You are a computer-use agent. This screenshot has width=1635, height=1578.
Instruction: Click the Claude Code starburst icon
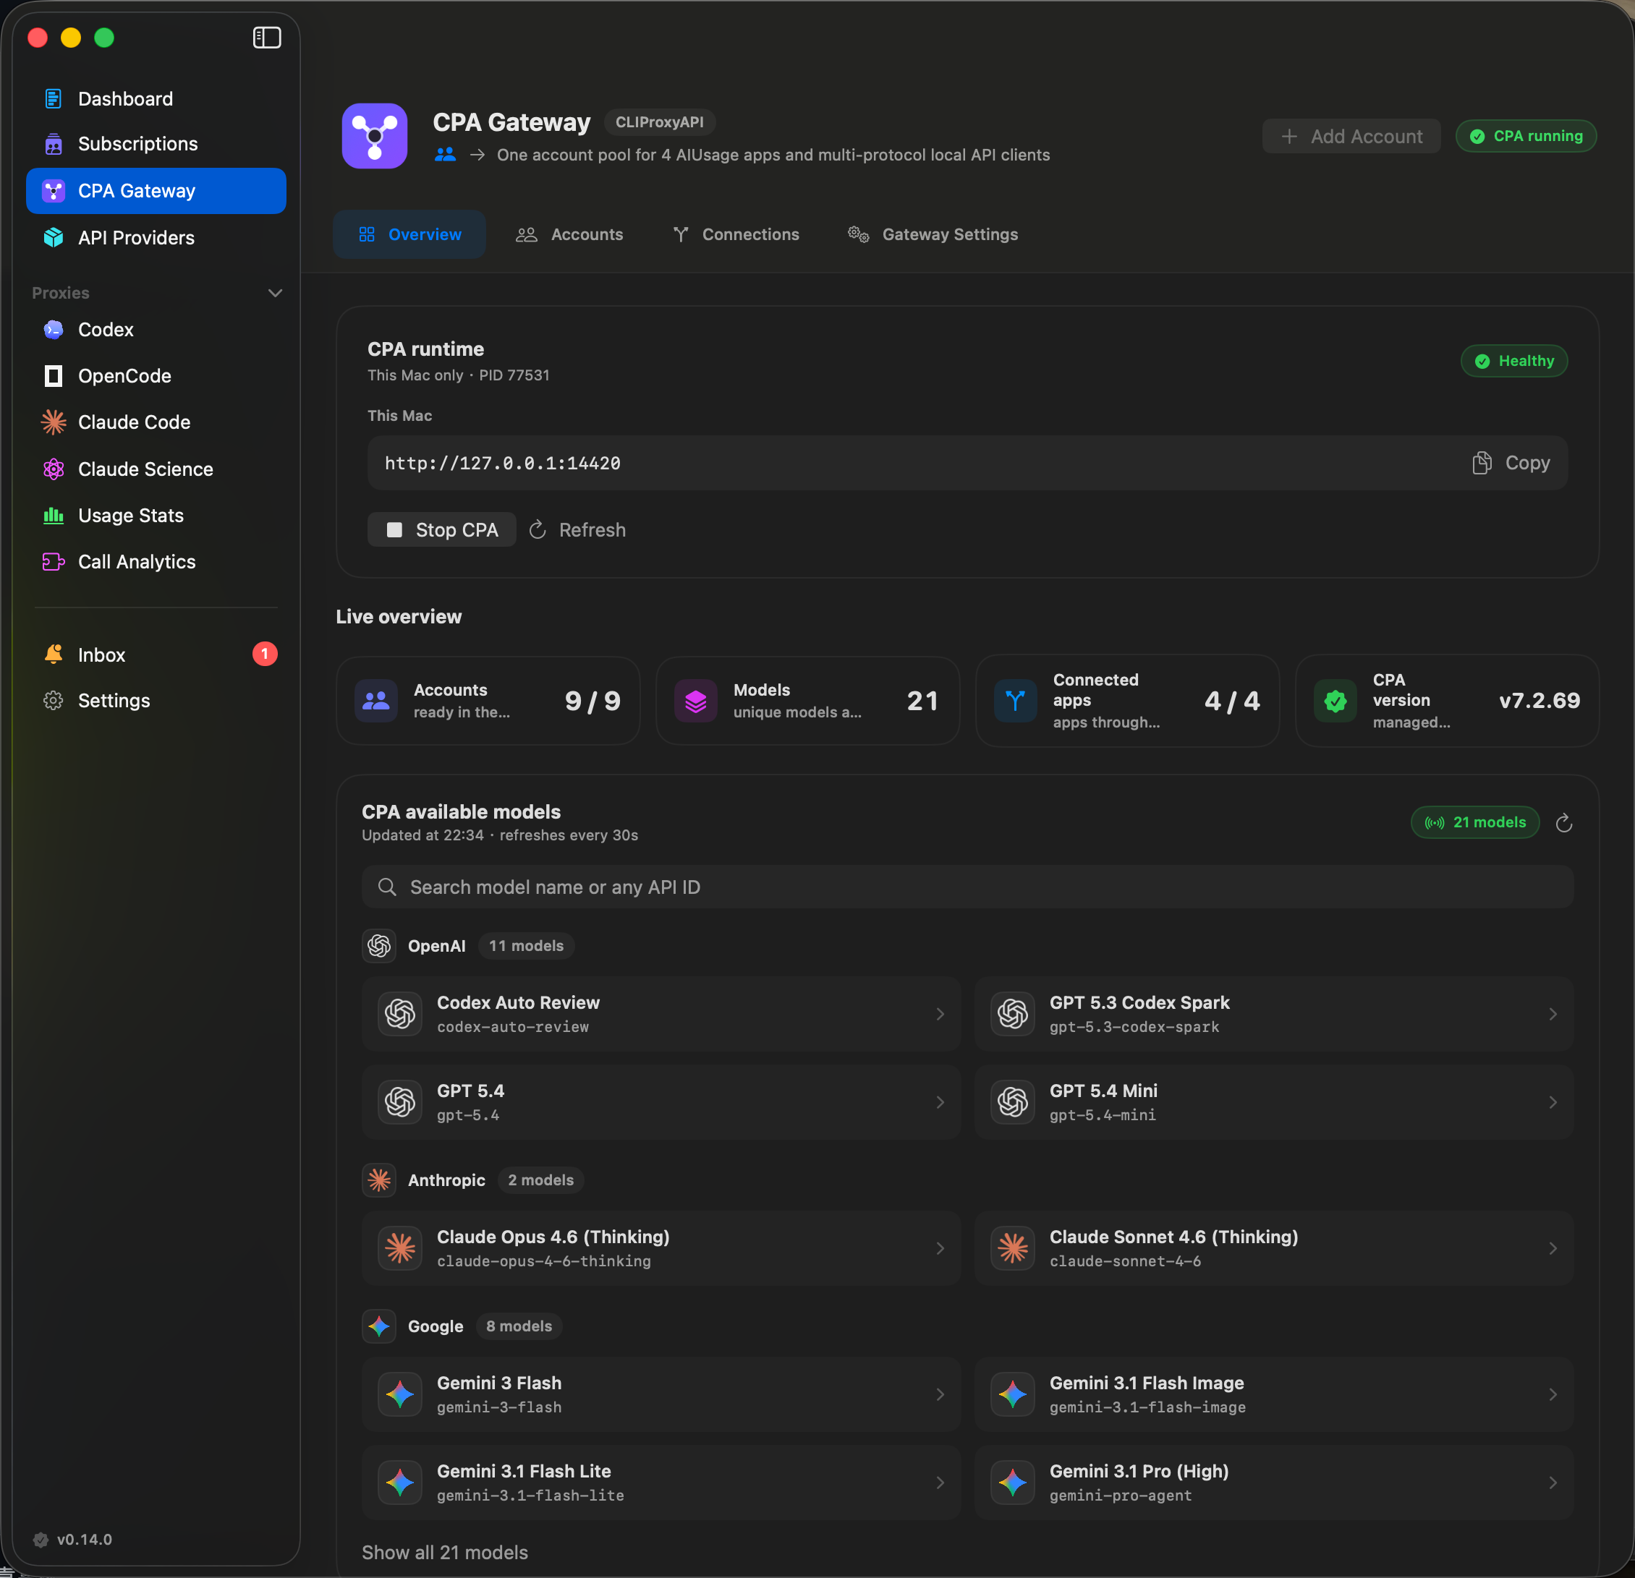click(x=54, y=422)
